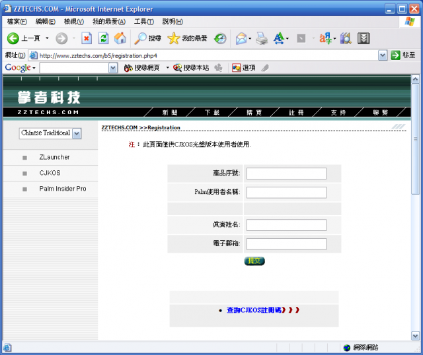
Task: Click the text Size 'A' icon
Action: pos(279,38)
